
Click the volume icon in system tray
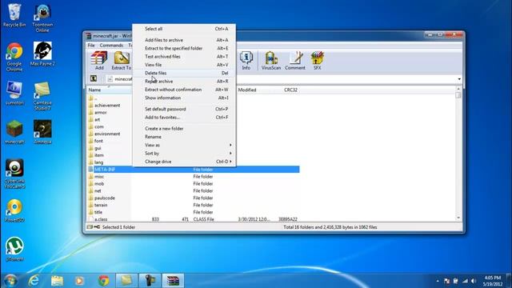474,281
